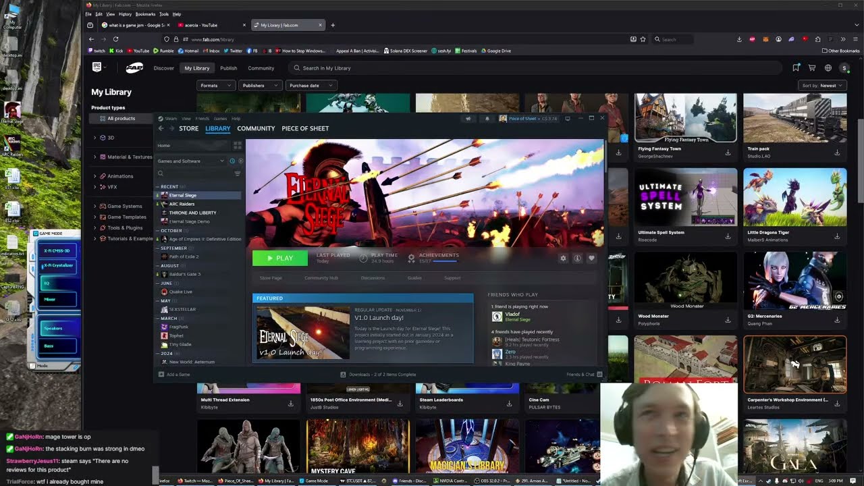864x486 pixels.
Task: Open Eternal Siege Community Hub link
Action: [x=321, y=277]
